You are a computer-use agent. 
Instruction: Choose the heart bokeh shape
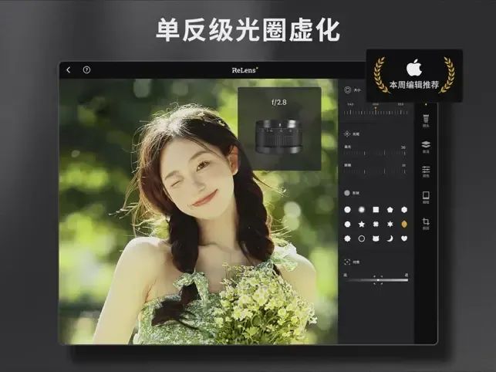point(404,238)
